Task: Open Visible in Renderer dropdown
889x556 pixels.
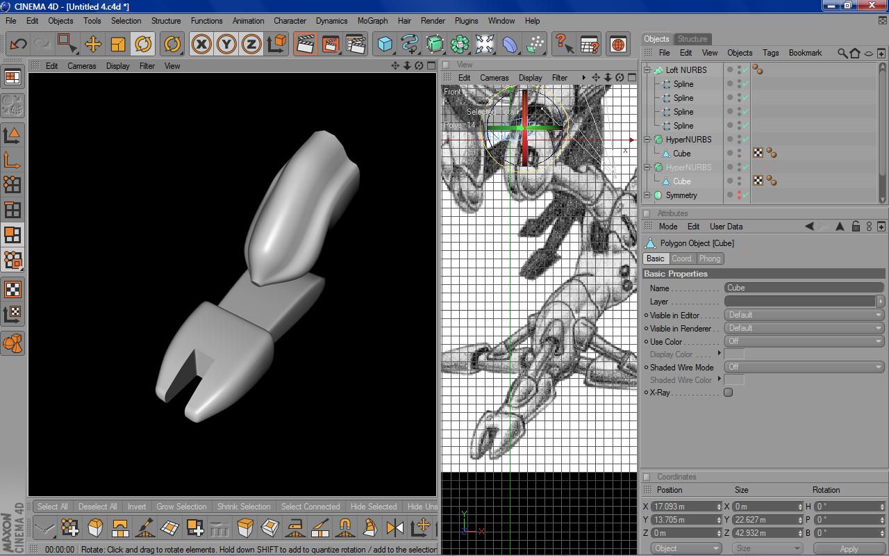Action: (x=804, y=328)
